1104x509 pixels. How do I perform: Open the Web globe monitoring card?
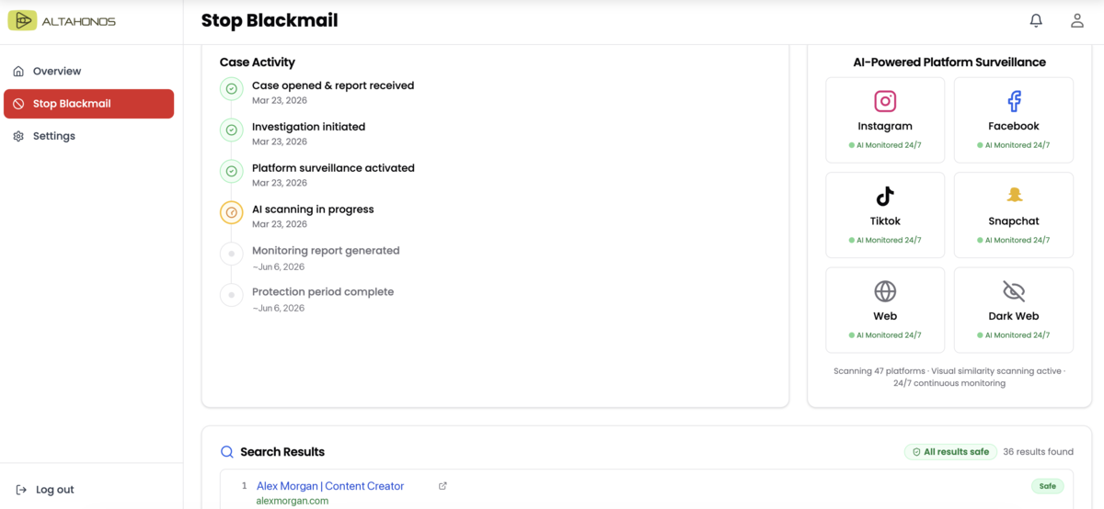[x=885, y=309]
